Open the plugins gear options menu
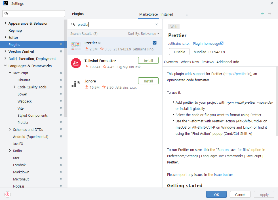278x200 pixels. click(187, 14)
